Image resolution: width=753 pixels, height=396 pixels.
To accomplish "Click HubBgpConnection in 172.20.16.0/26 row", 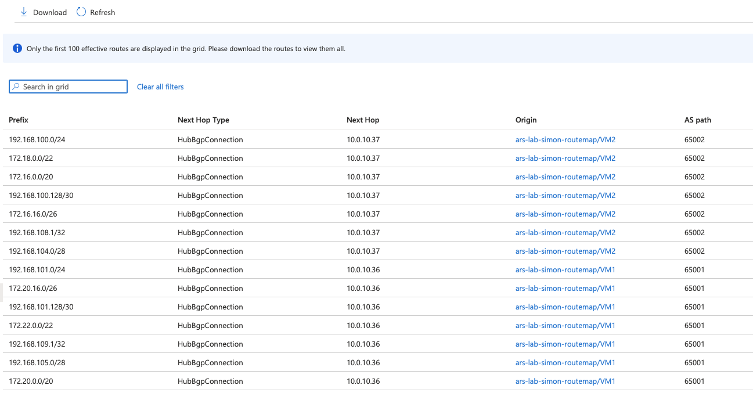I will (210, 288).
